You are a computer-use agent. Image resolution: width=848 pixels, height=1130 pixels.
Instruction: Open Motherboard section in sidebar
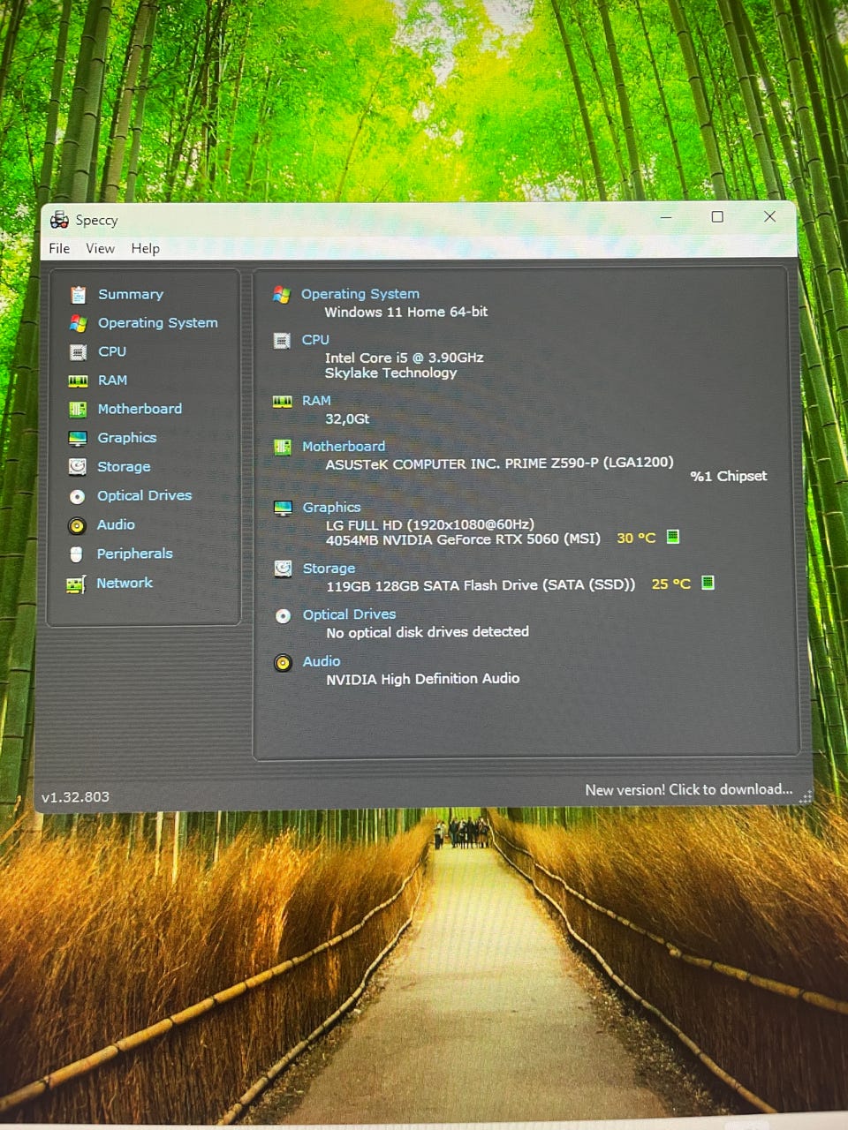pos(140,409)
